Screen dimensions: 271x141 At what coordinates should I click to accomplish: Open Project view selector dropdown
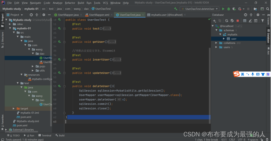tap(15, 15)
